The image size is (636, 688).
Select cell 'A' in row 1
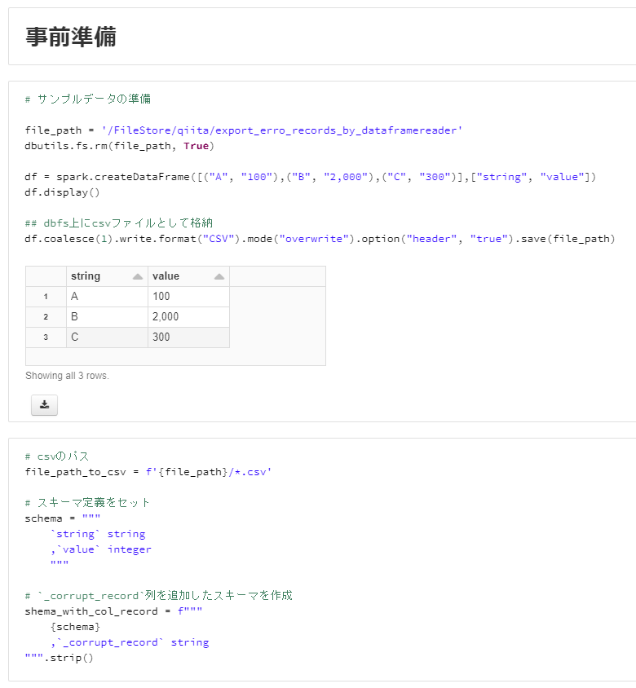point(107,297)
